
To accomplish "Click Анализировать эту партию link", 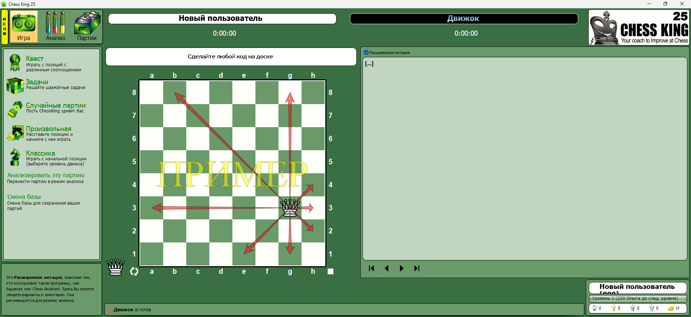I will click(x=46, y=175).
